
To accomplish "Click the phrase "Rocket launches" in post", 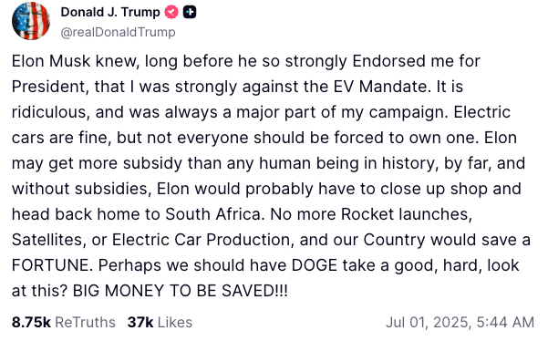I will click(x=407, y=214).
